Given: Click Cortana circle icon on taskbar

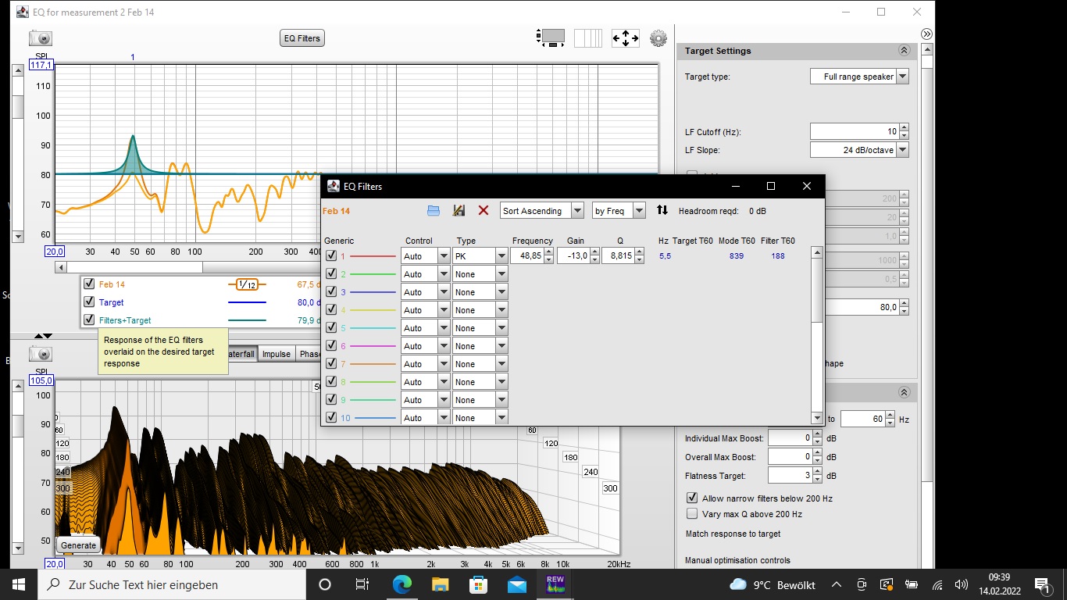Looking at the screenshot, I should 325,584.
